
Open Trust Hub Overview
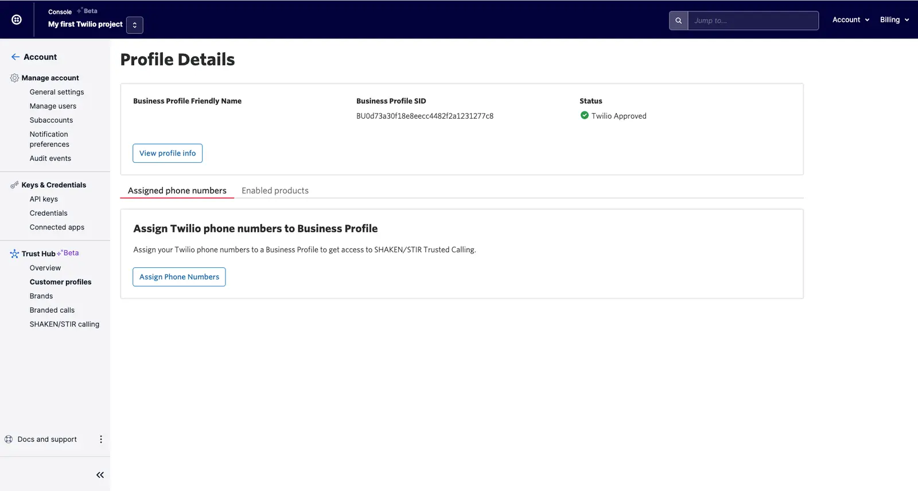click(45, 268)
